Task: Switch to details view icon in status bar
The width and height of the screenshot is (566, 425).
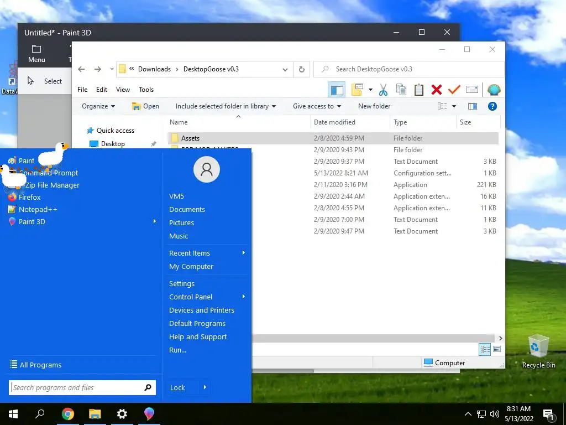Action: click(485, 349)
